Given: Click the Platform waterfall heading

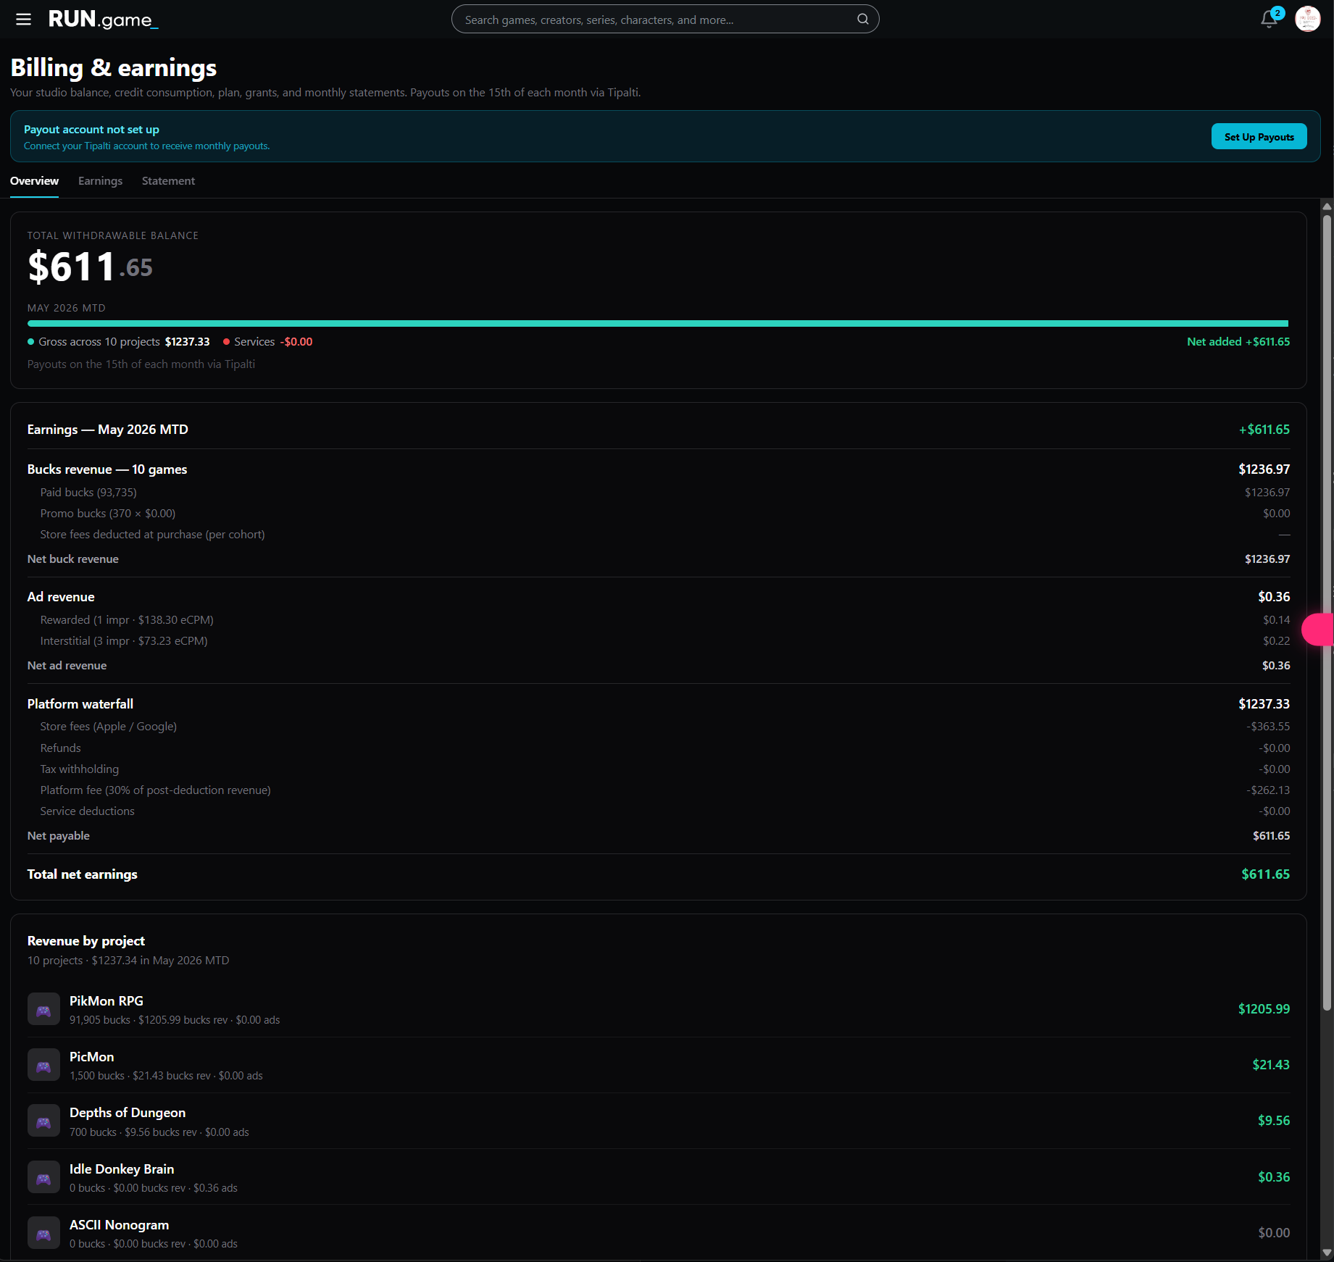Looking at the screenshot, I should coord(80,704).
